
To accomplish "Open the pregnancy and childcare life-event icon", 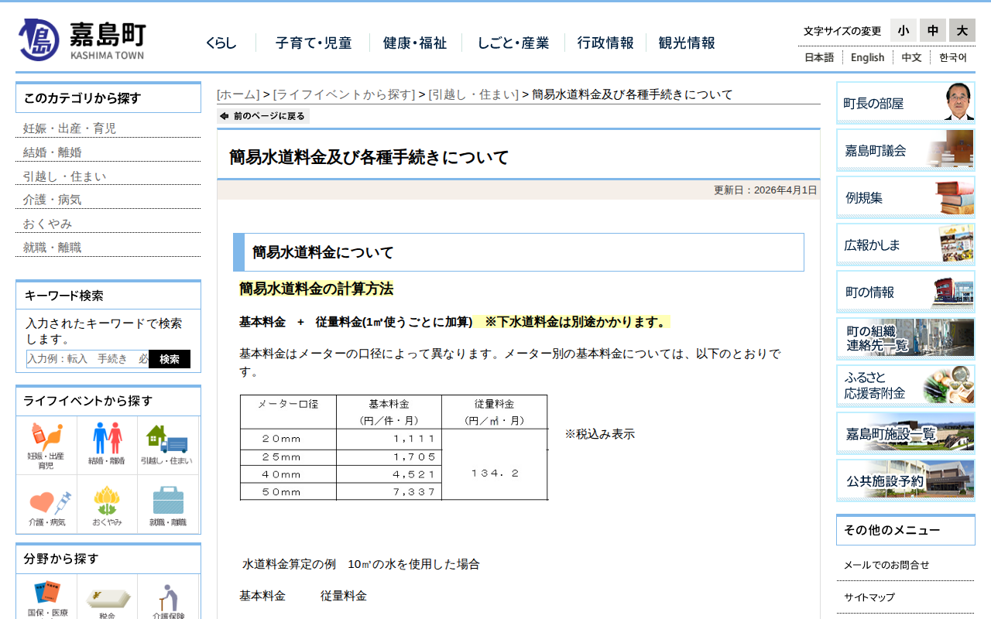I will tap(46, 446).
